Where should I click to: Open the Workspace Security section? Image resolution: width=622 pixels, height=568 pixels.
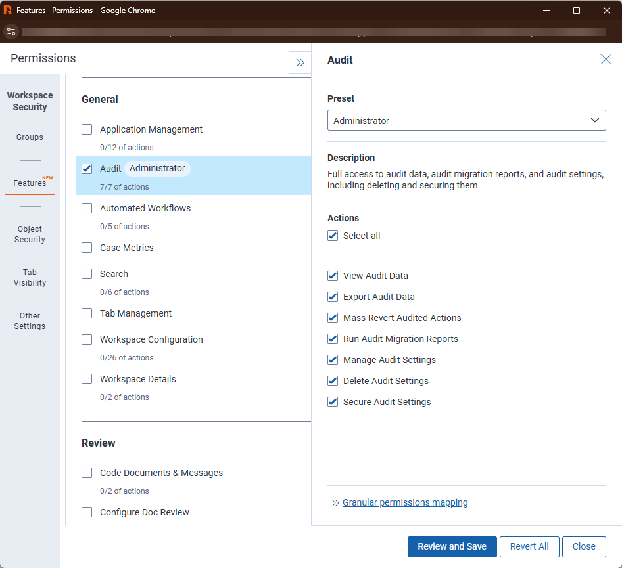click(x=30, y=101)
